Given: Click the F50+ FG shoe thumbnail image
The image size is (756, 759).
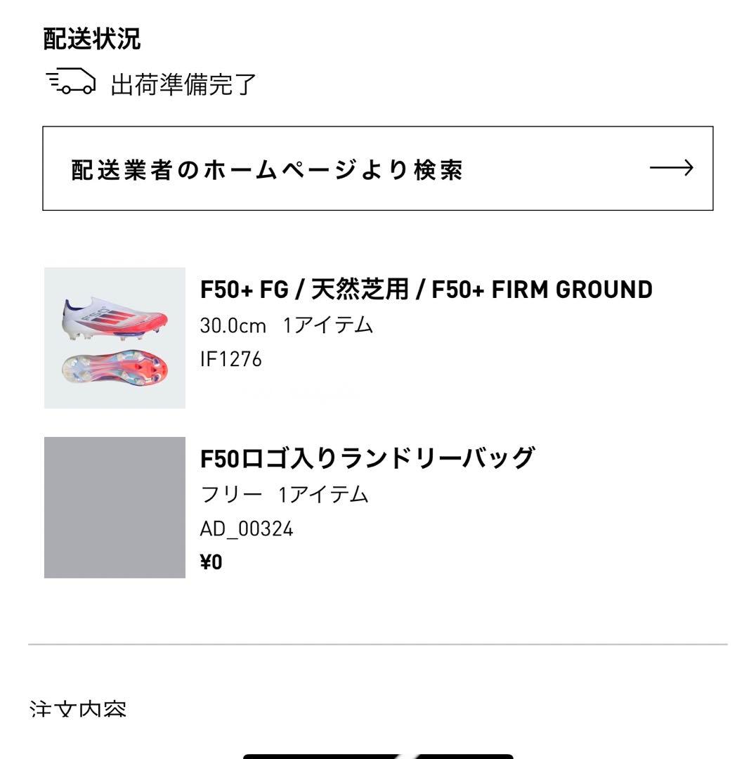Looking at the screenshot, I should coord(116,337).
